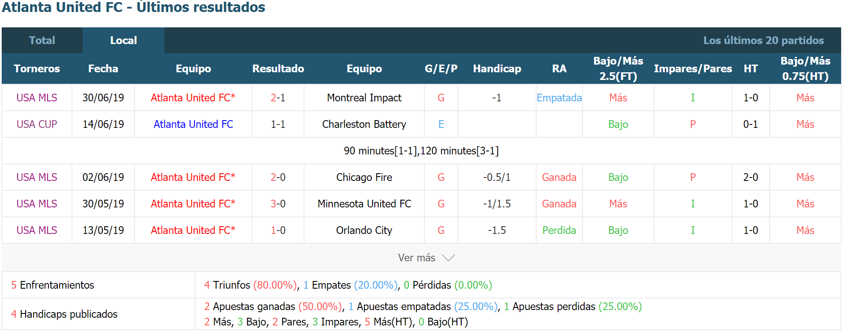Open the 2-1 result against Montreal Impact

(278, 98)
